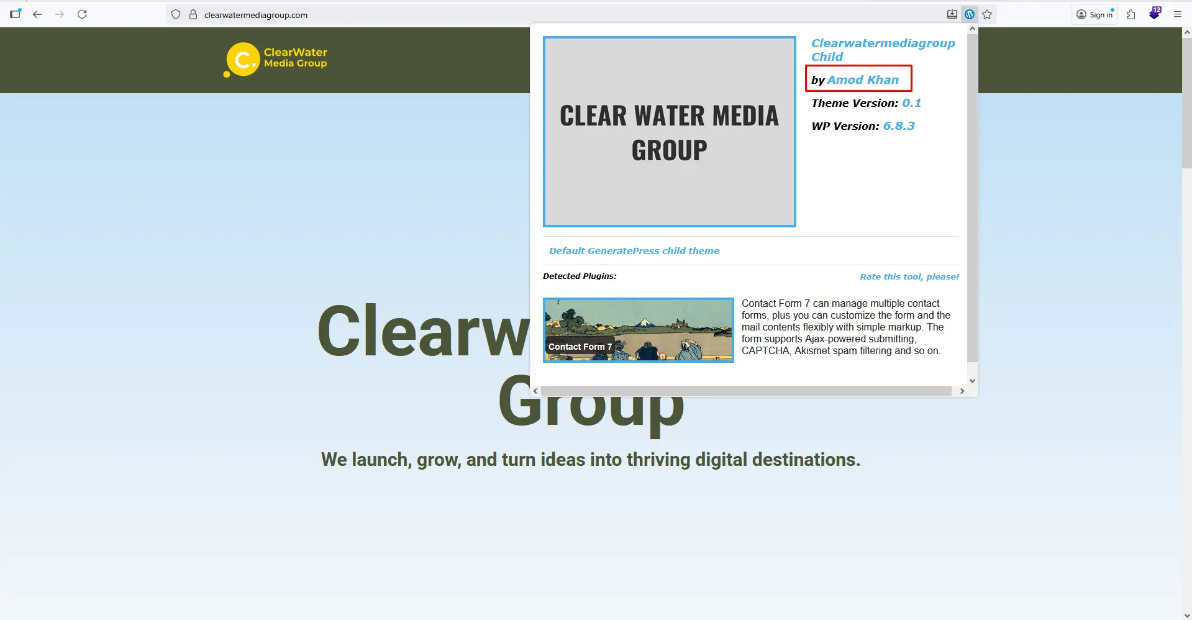This screenshot has width=1192, height=620.
Task: Open the Extensions puzzle-piece menu
Action: point(1131,14)
